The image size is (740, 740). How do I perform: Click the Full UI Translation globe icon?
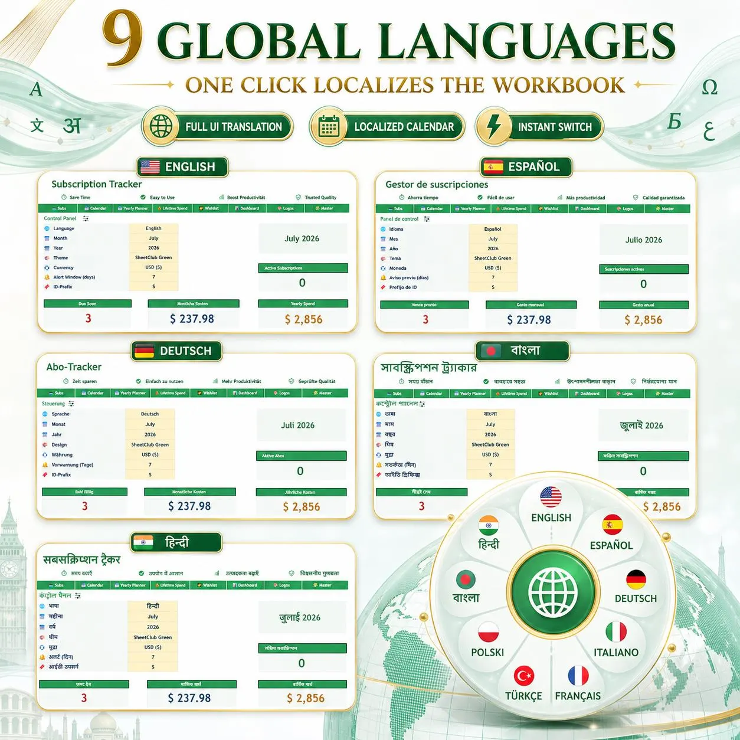[161, 126]
